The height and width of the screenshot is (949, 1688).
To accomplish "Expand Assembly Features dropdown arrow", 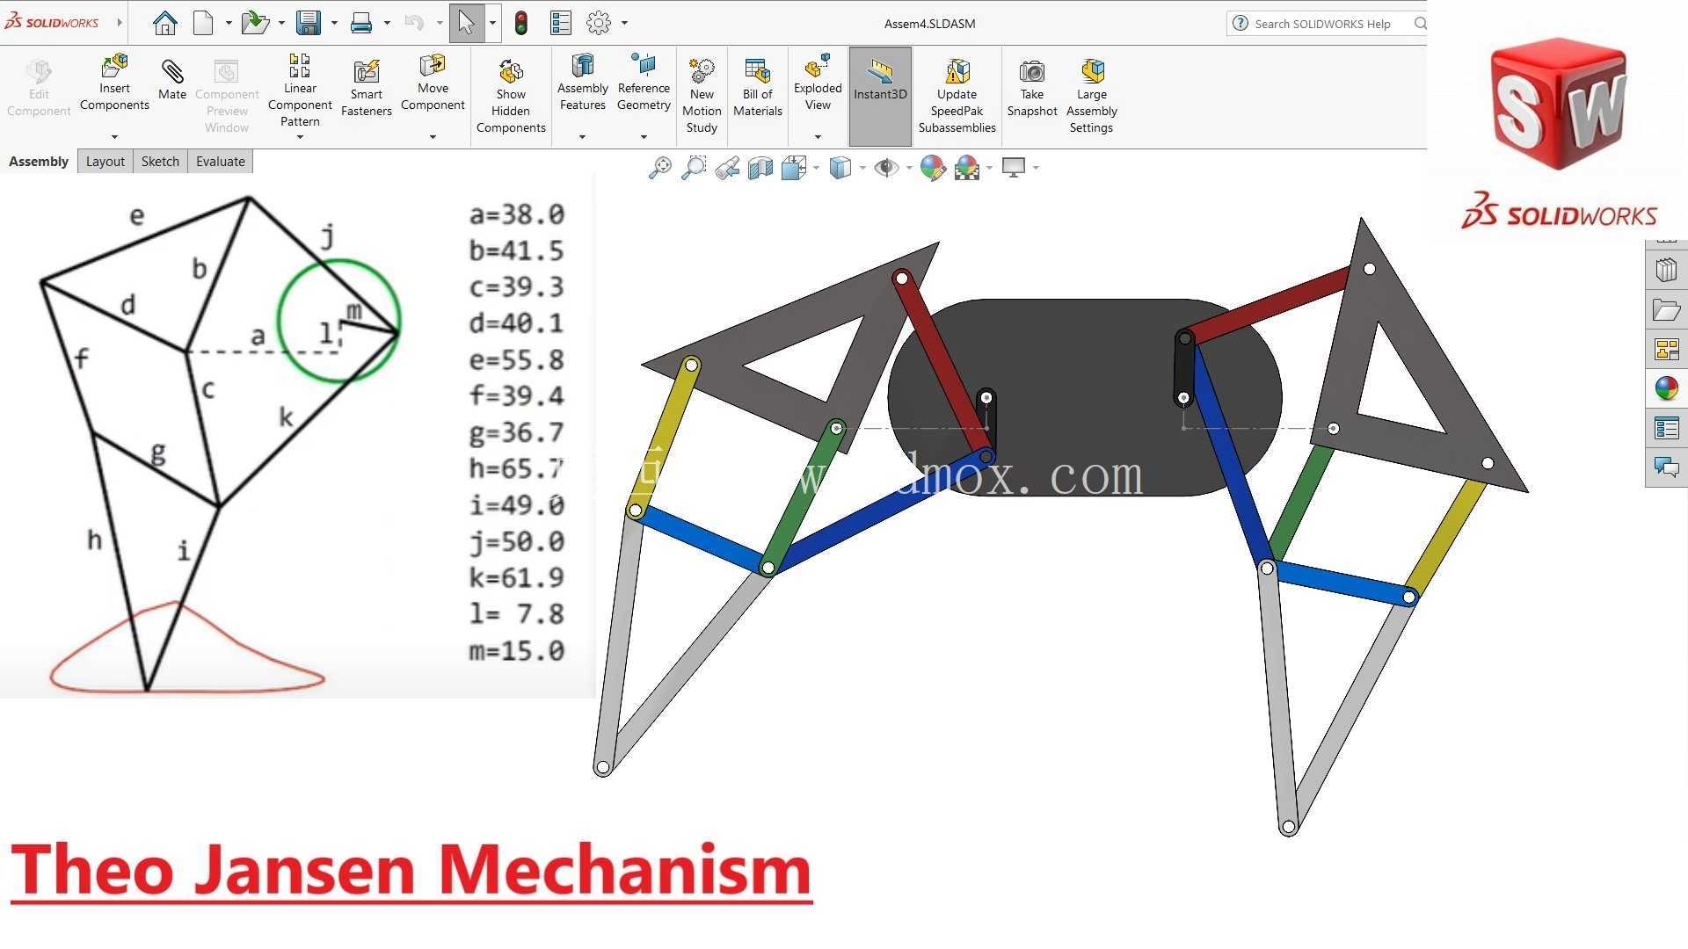I will [x=582, y=137].
